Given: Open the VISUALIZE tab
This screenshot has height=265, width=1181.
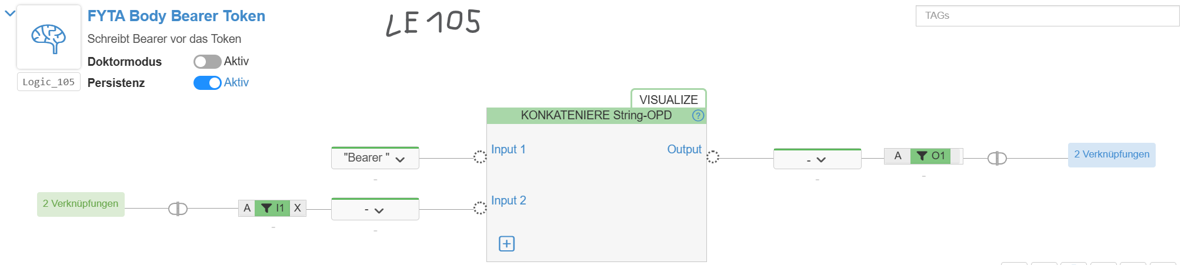Looking at the screenshot, I should [668, 99].
